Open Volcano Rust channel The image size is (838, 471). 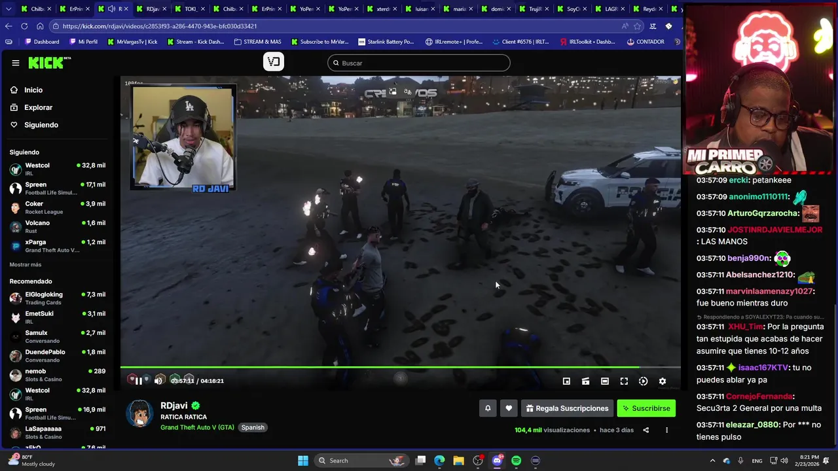coord(58,226)
